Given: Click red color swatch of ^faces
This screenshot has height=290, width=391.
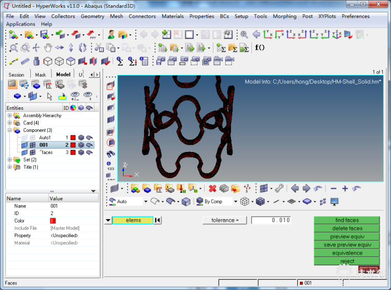Looking at the screenshot, I should click(x=74, y=152).
